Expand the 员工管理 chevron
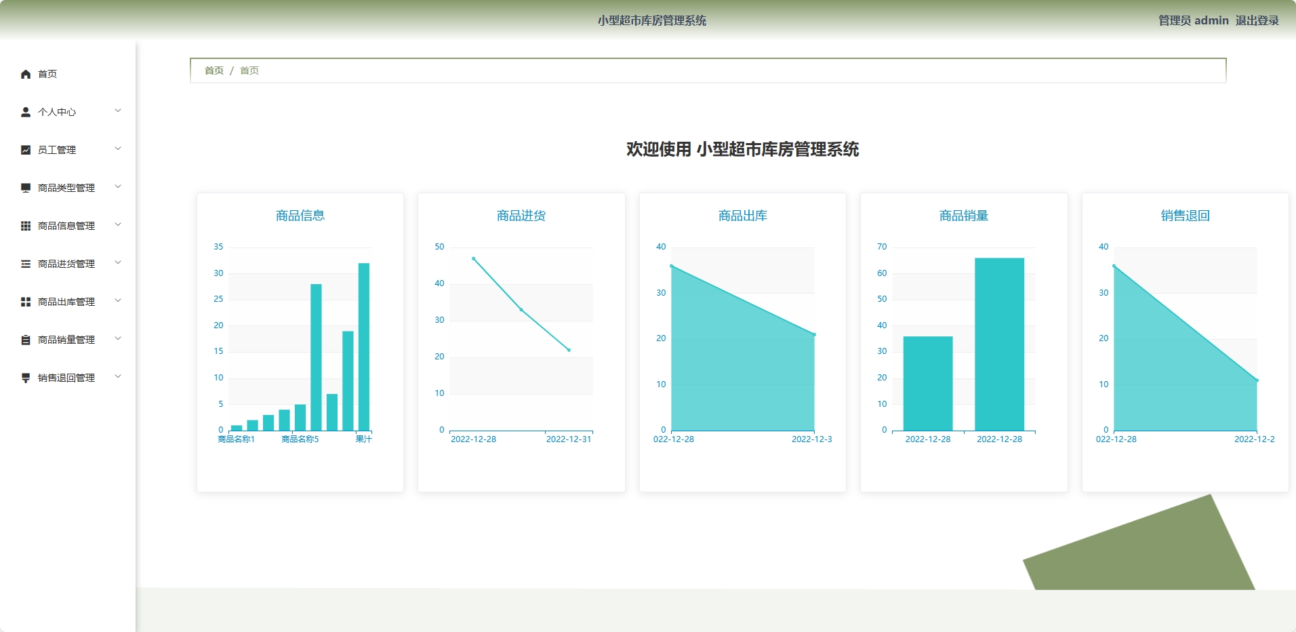This screenshot has height=632, width=1296. [x=118, y=149]
